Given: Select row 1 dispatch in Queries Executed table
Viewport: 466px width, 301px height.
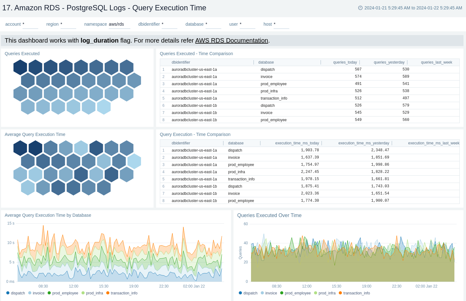Looking at the screenshot, I should (268, 69).
